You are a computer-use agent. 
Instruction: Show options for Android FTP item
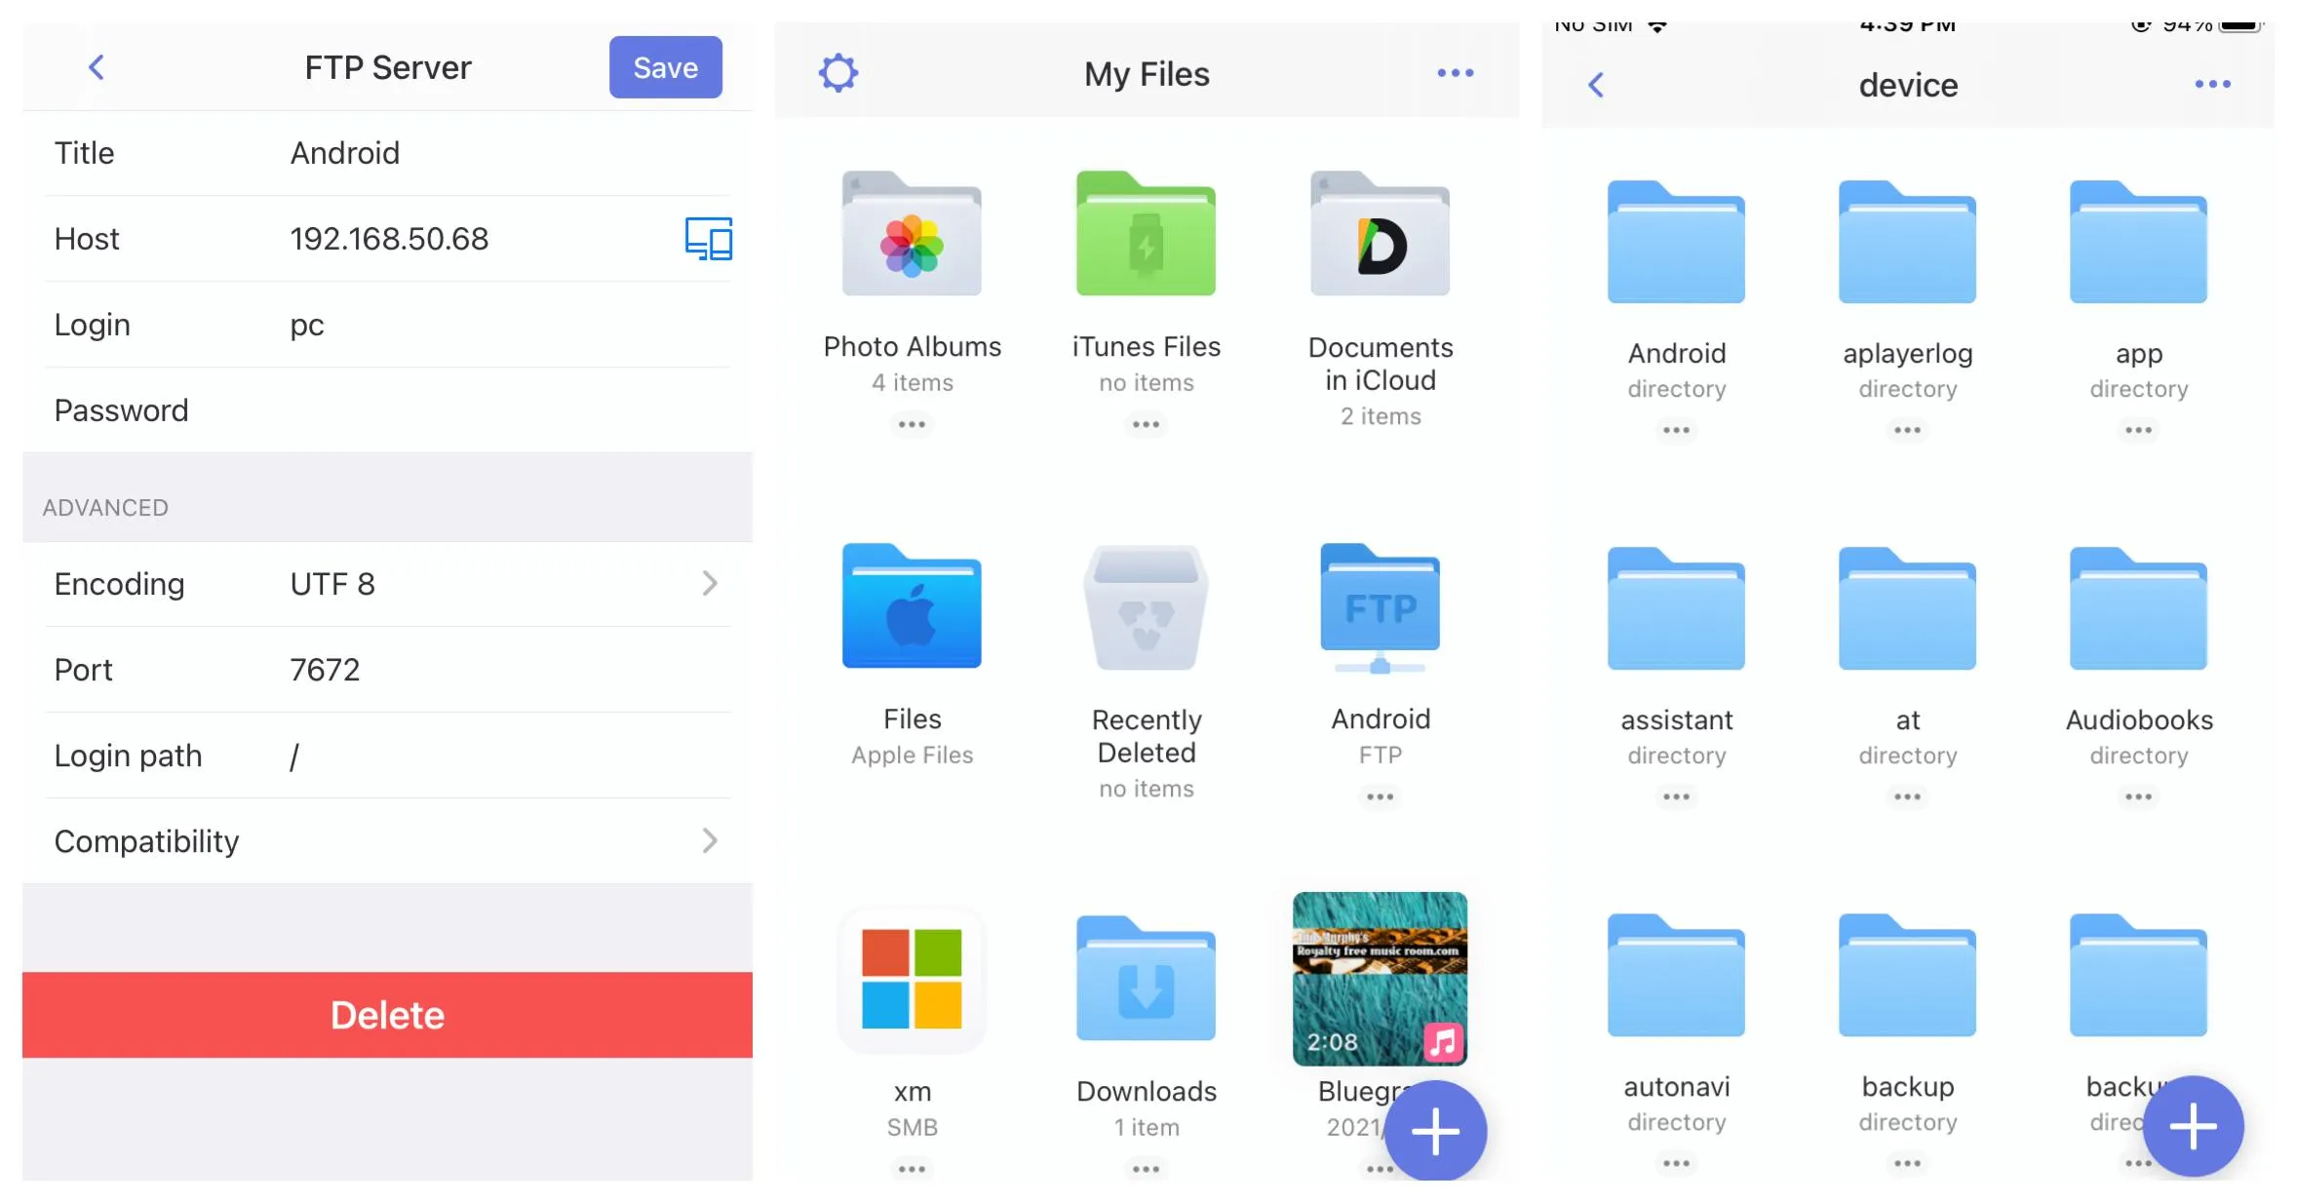pos(1380,796)
